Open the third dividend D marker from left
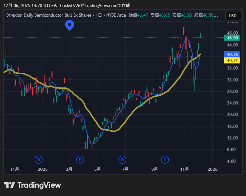Image resolution: width=246 pixels, height=196 pixels. [122, 159]
